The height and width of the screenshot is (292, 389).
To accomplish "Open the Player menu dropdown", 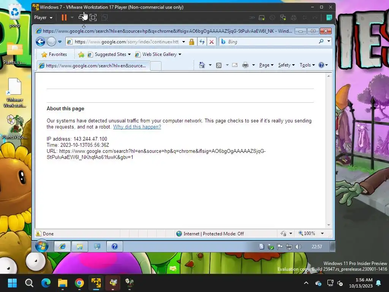I will click(43, 17).
